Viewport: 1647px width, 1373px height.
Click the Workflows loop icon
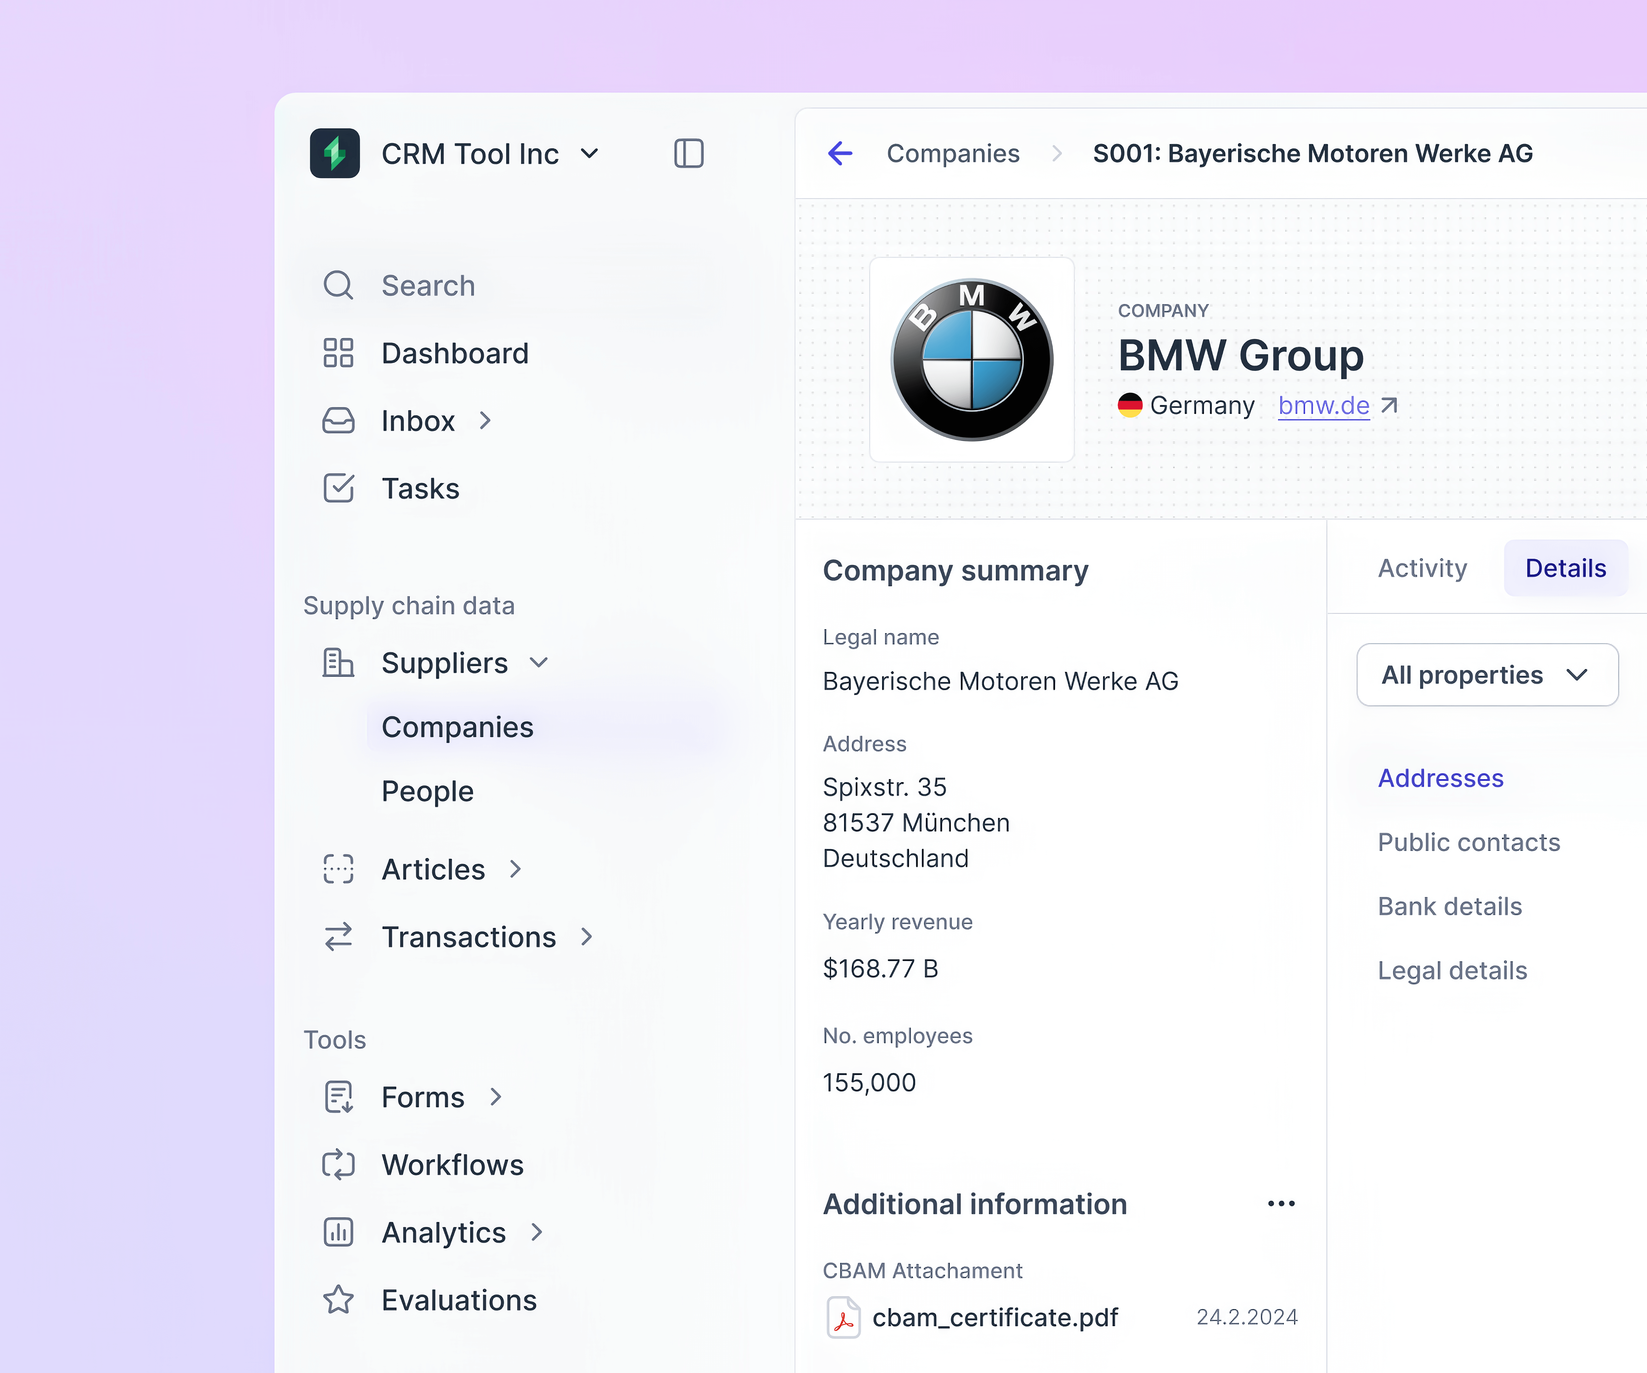pos(338,1164)
